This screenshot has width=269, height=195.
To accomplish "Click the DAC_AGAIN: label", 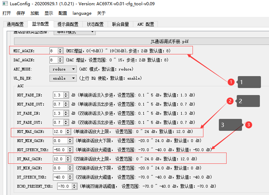I will (x=24, y=60).
